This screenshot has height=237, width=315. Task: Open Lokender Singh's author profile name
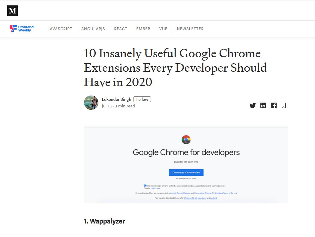pos(116,99)
